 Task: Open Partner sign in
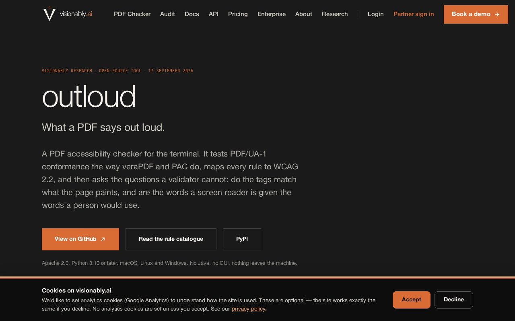[414, 14]
